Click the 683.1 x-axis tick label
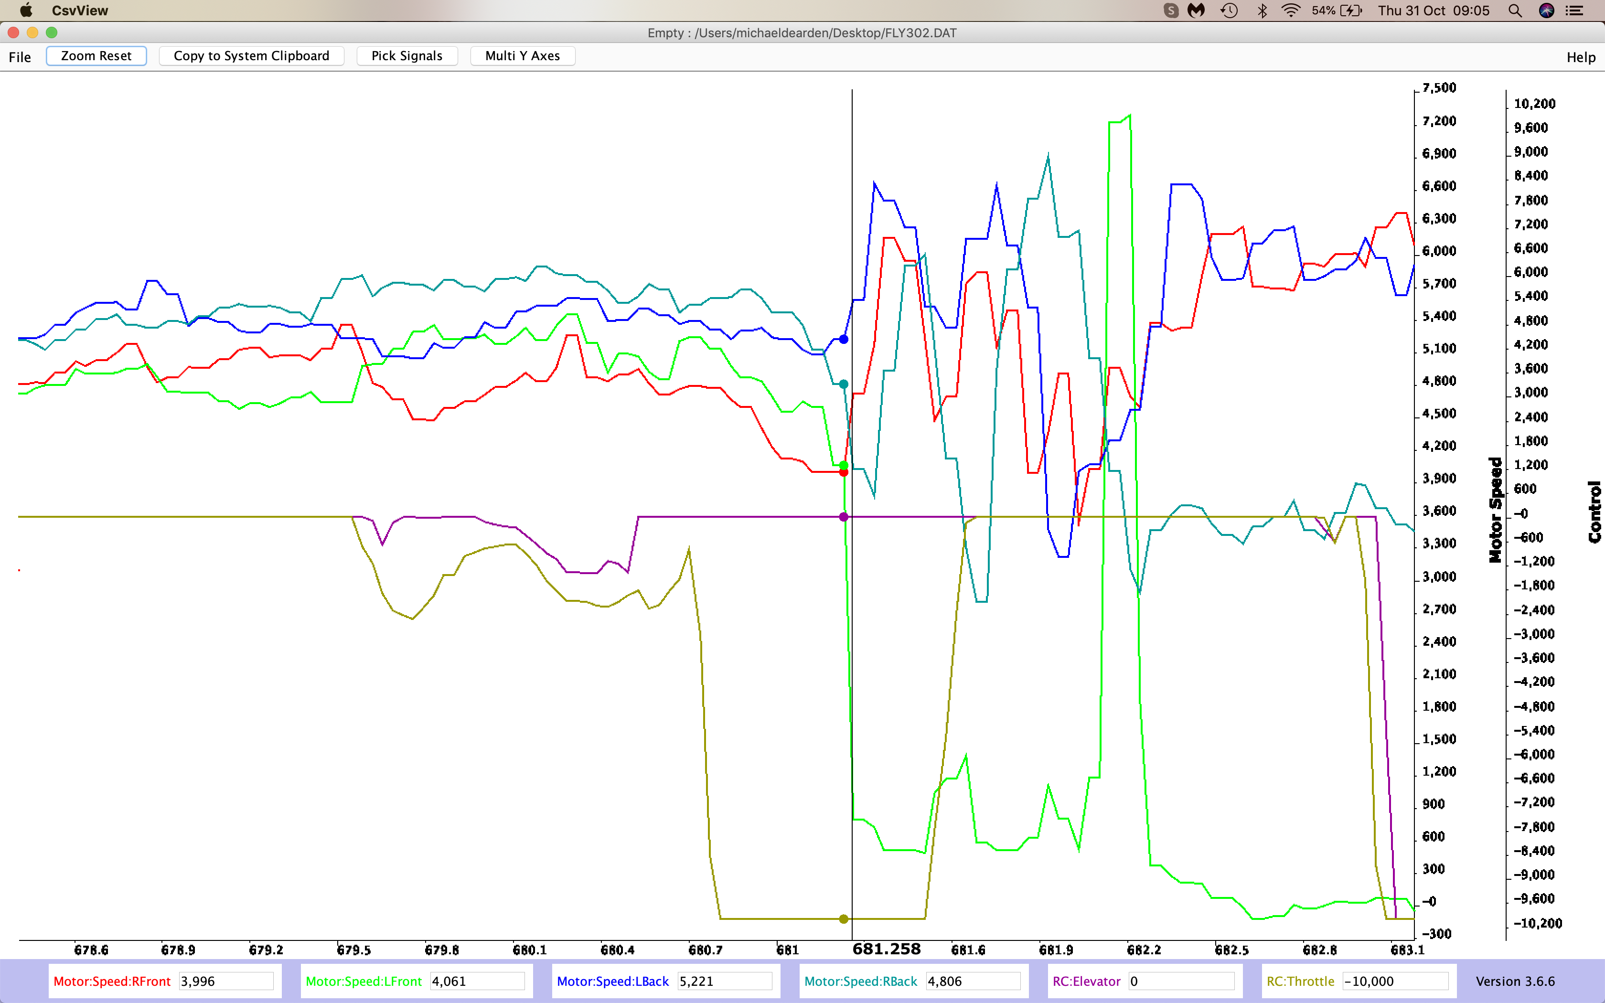The image size is (1605, 1003). point(1407,950)
